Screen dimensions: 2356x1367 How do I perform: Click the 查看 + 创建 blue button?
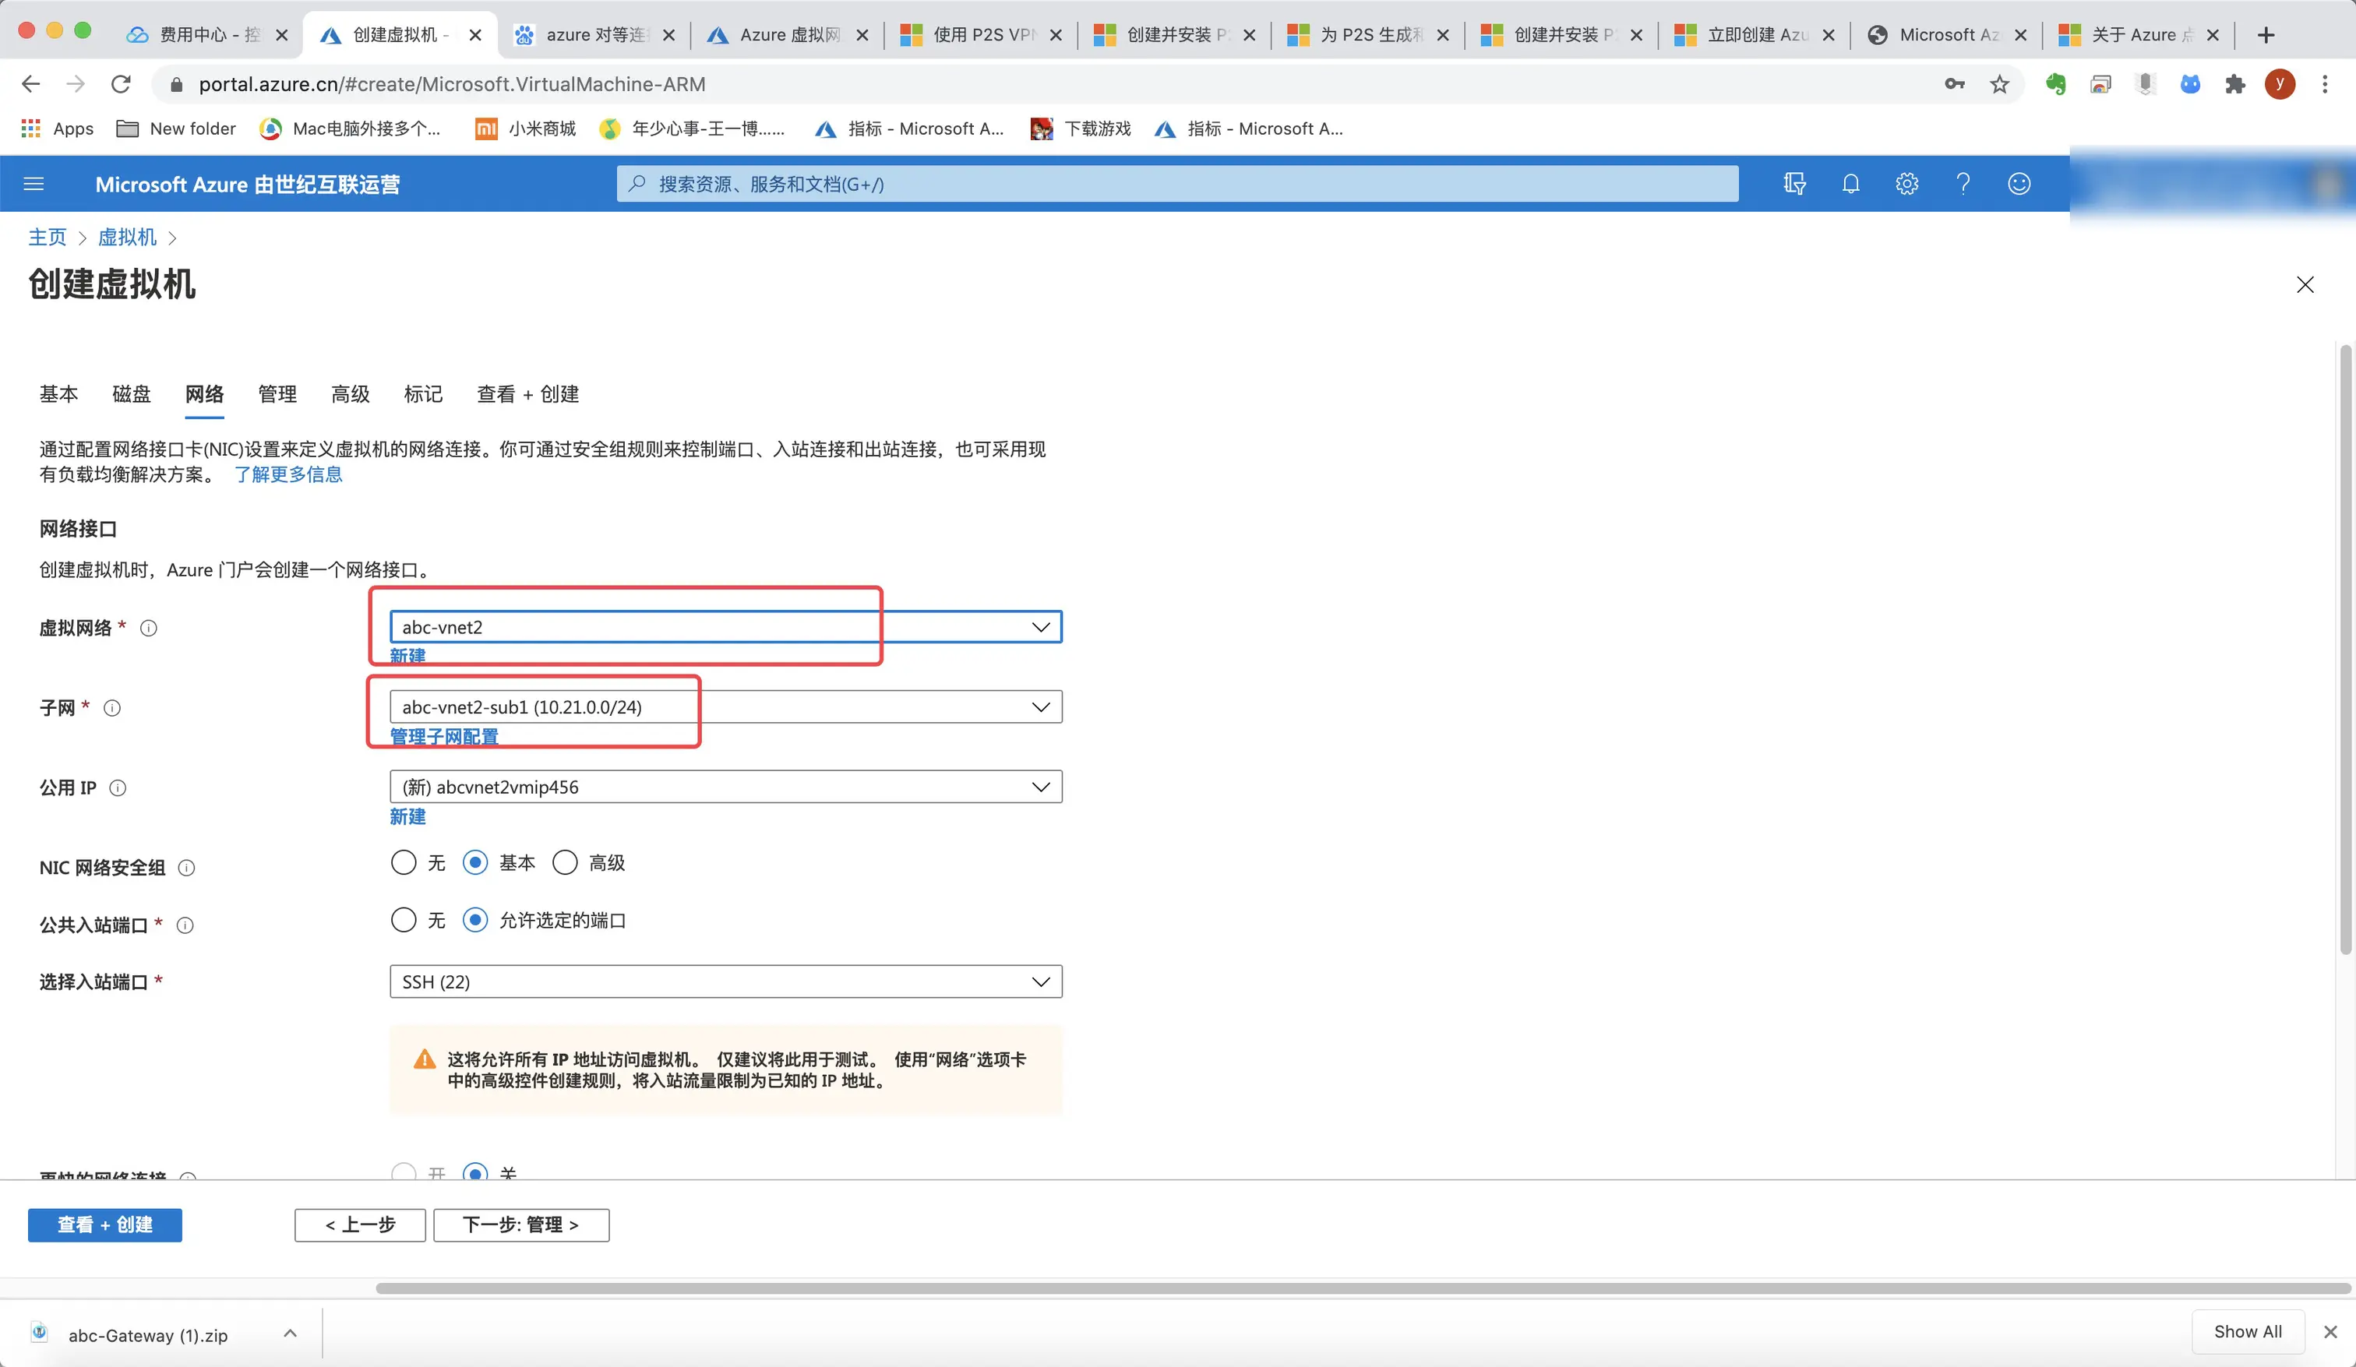pos(104,1225)
